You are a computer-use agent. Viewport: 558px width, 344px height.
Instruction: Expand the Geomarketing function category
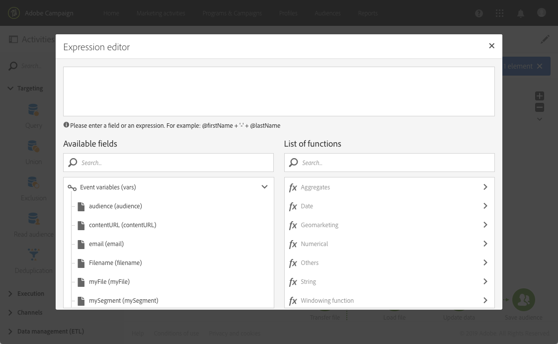click(485, 225)
